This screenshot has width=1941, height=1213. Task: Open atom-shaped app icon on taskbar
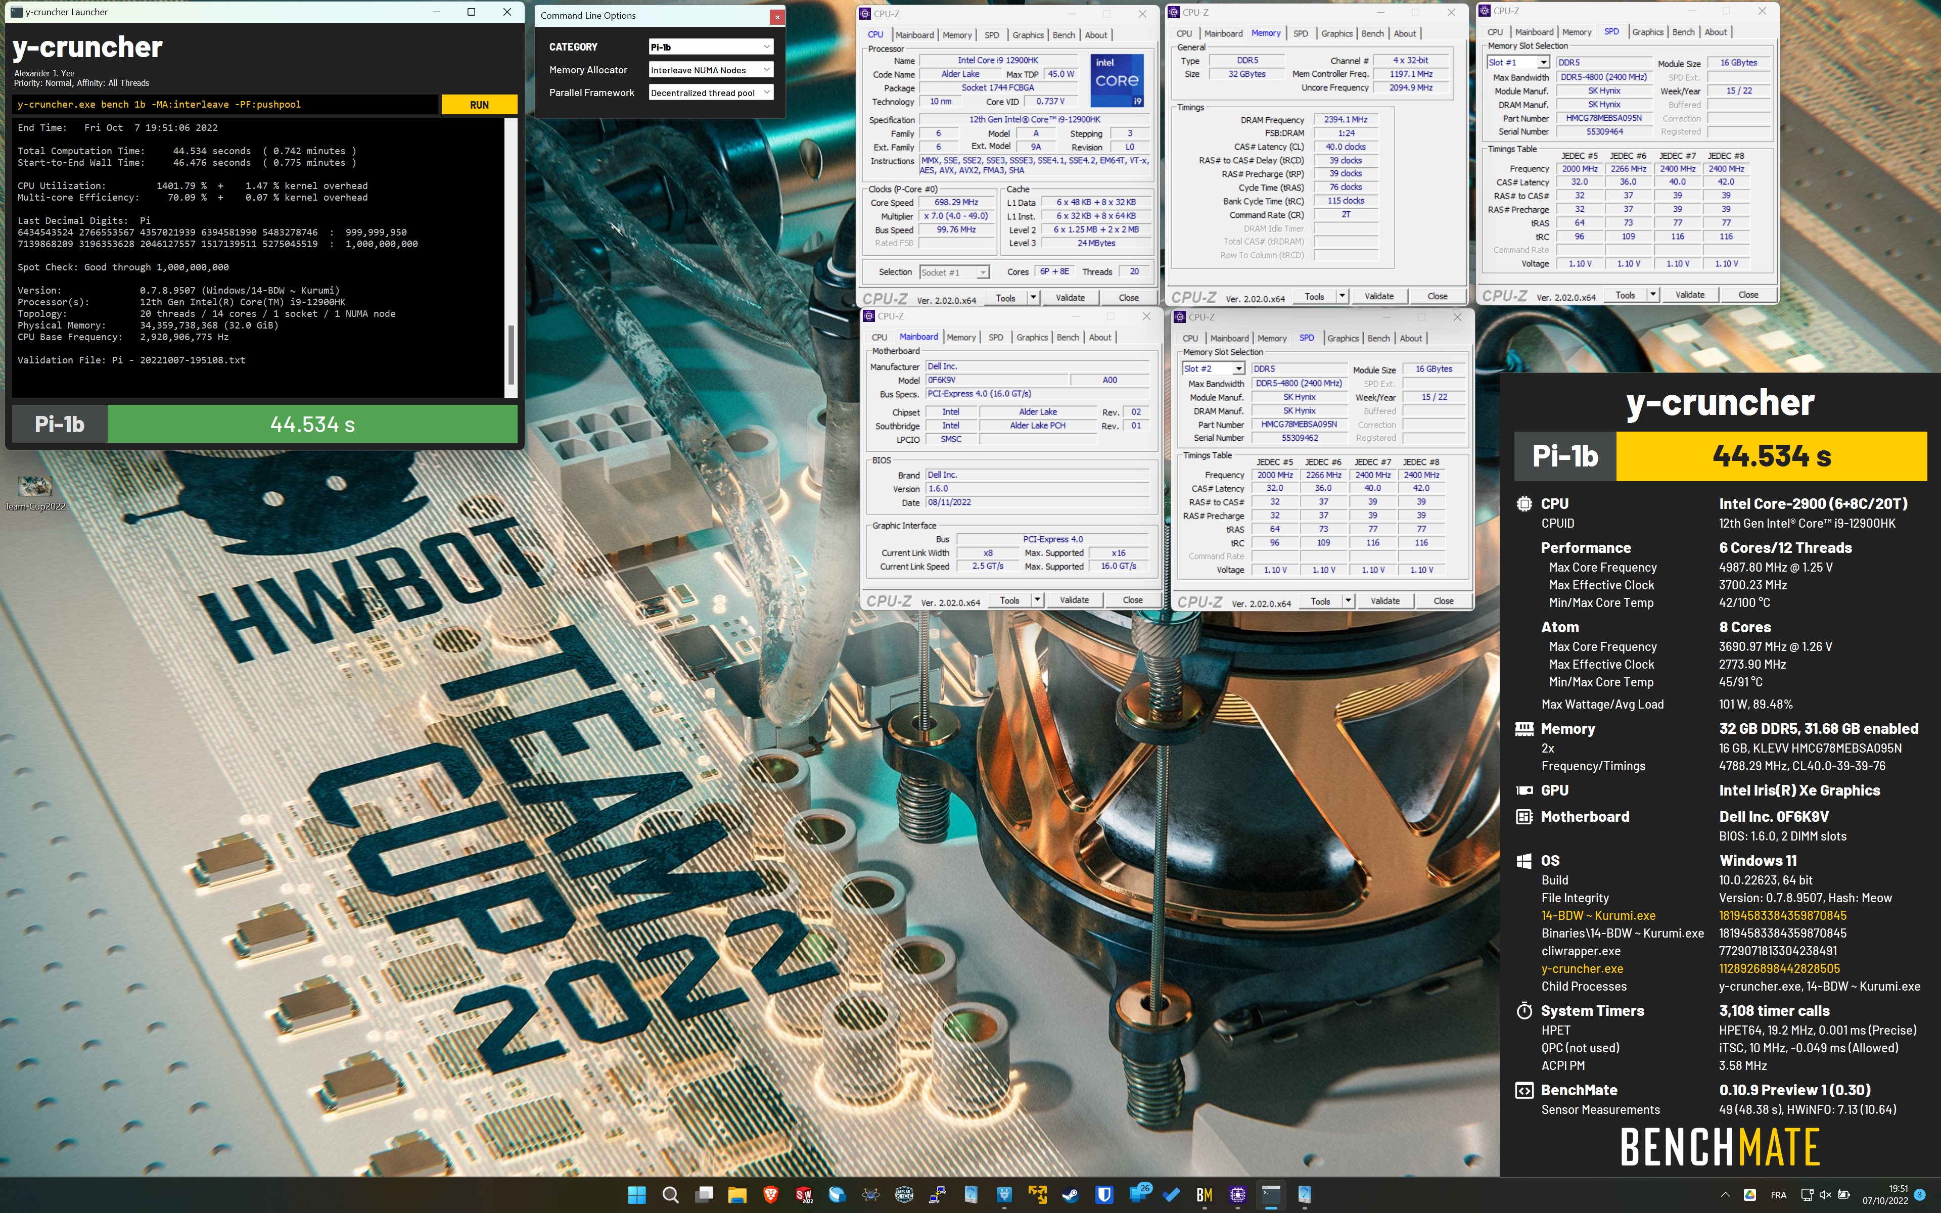870,1194
